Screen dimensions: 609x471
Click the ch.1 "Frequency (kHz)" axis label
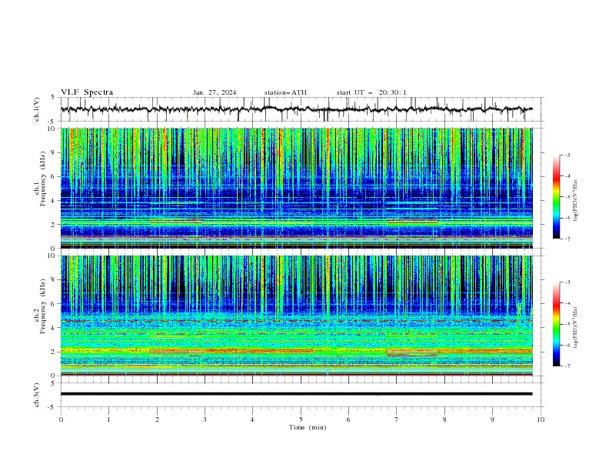click(43, 177)
